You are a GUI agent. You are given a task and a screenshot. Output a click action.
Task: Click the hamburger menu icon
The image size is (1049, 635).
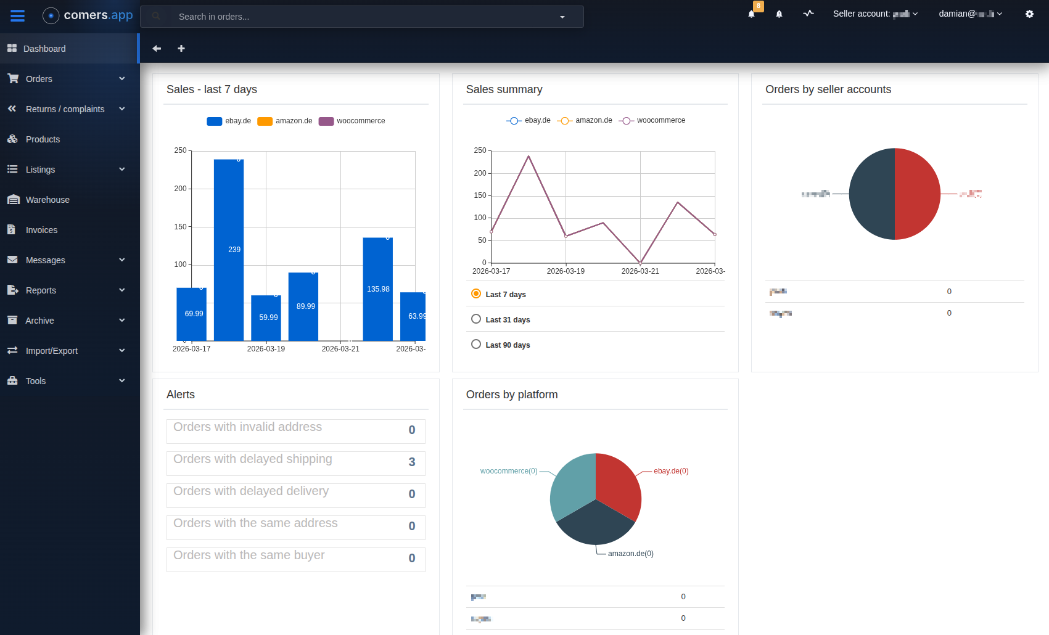17,16
